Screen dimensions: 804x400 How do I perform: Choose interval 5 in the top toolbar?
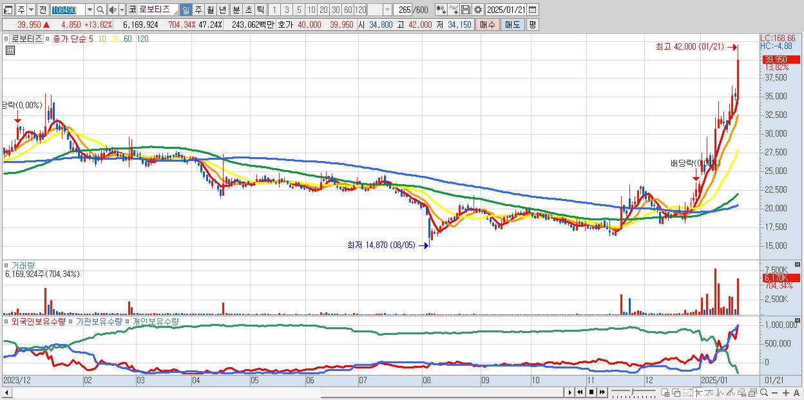tap(299, 10)
